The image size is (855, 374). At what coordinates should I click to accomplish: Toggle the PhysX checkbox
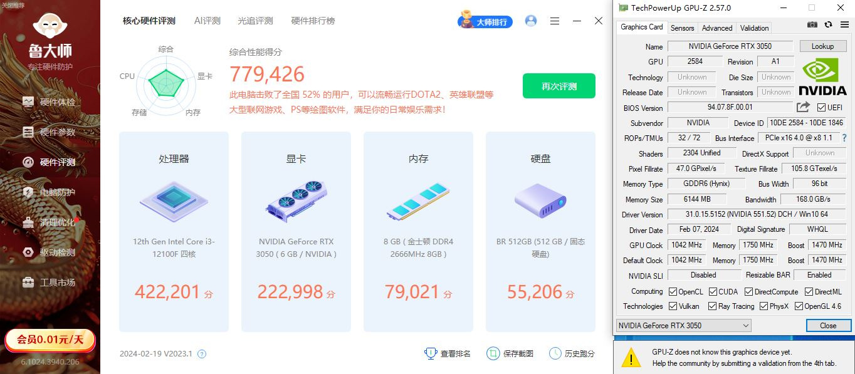(763, 306)
